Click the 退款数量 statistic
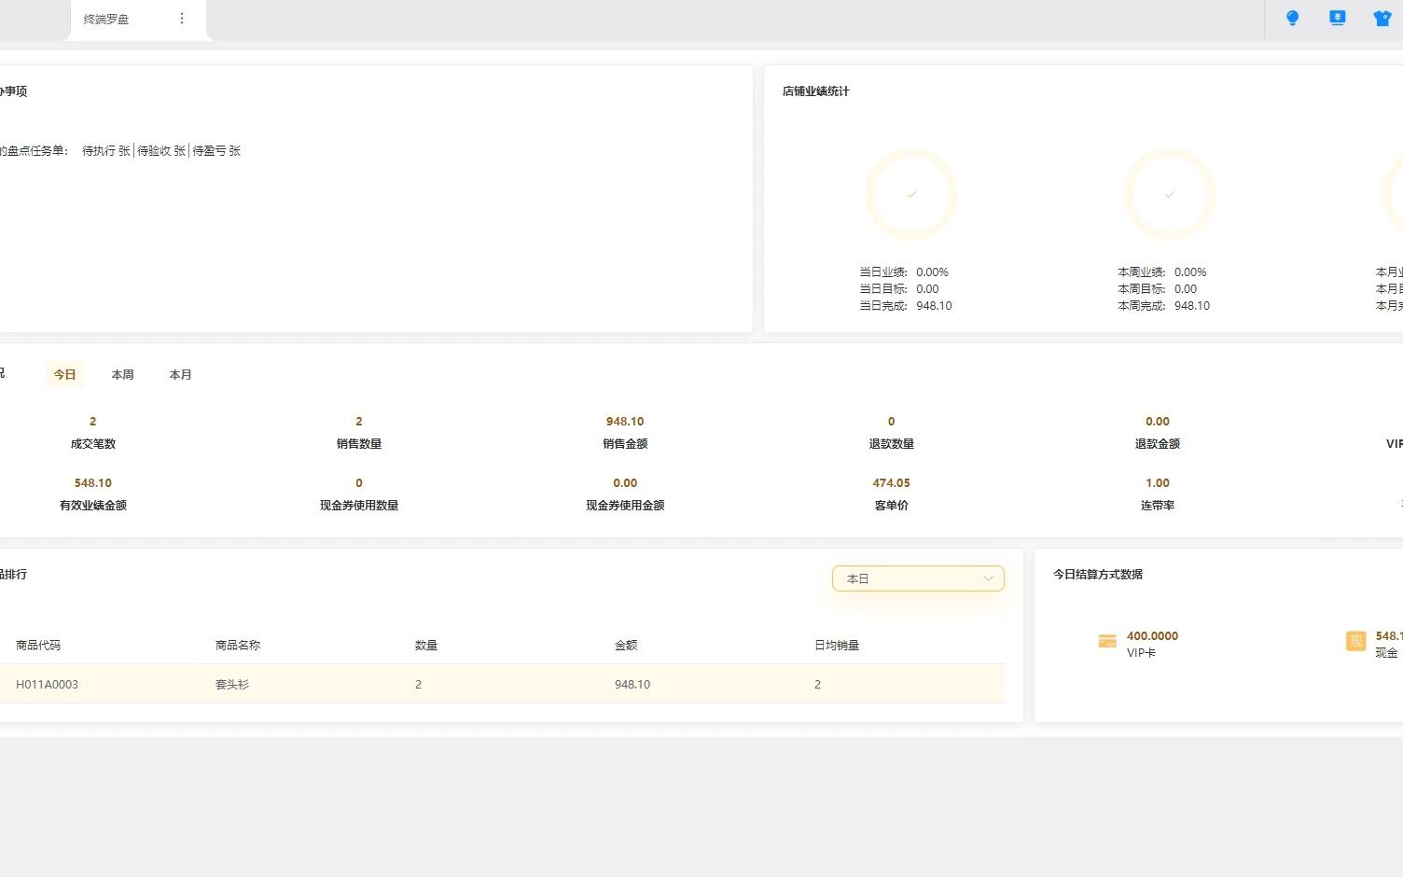Viewport: 1403px width, 877px height. pyautogui.click(x=892, y=433)
